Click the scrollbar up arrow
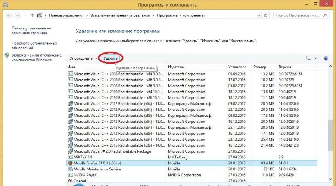This screenshot has width=336, height=186. pos(330,67)
